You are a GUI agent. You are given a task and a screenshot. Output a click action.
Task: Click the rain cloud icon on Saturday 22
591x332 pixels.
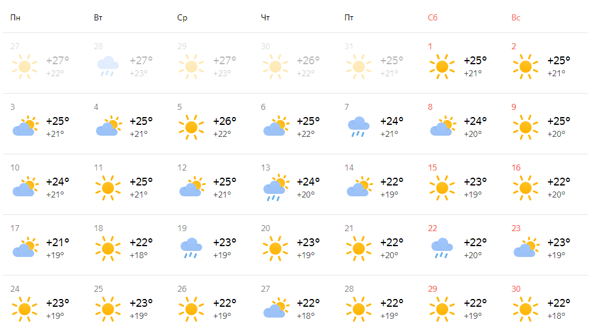[x=442, y=248]
